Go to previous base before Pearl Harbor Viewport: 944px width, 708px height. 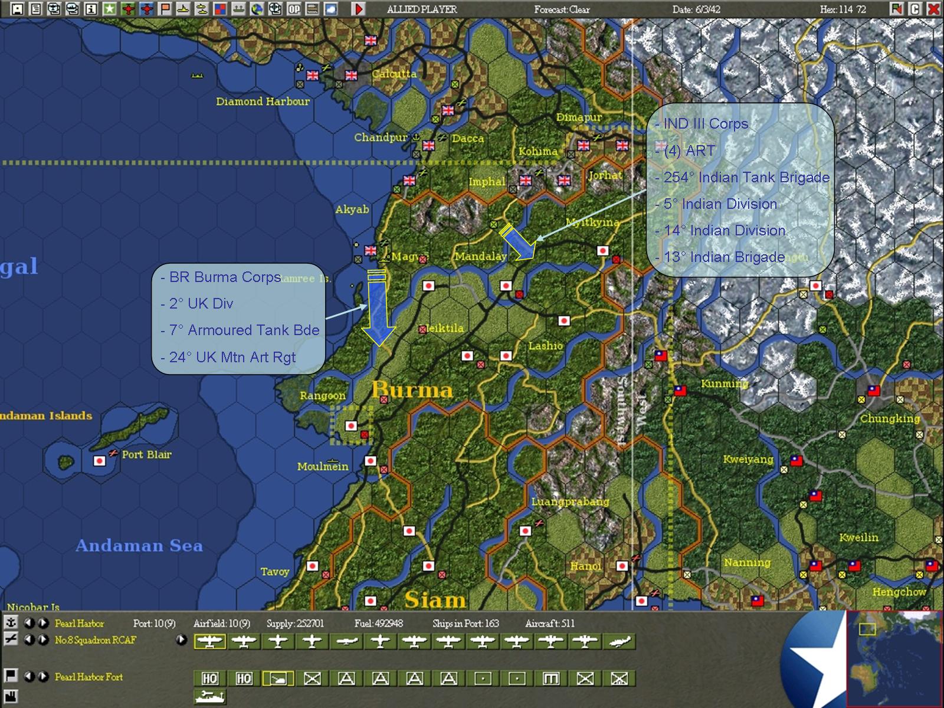click(x=28, y=623)
